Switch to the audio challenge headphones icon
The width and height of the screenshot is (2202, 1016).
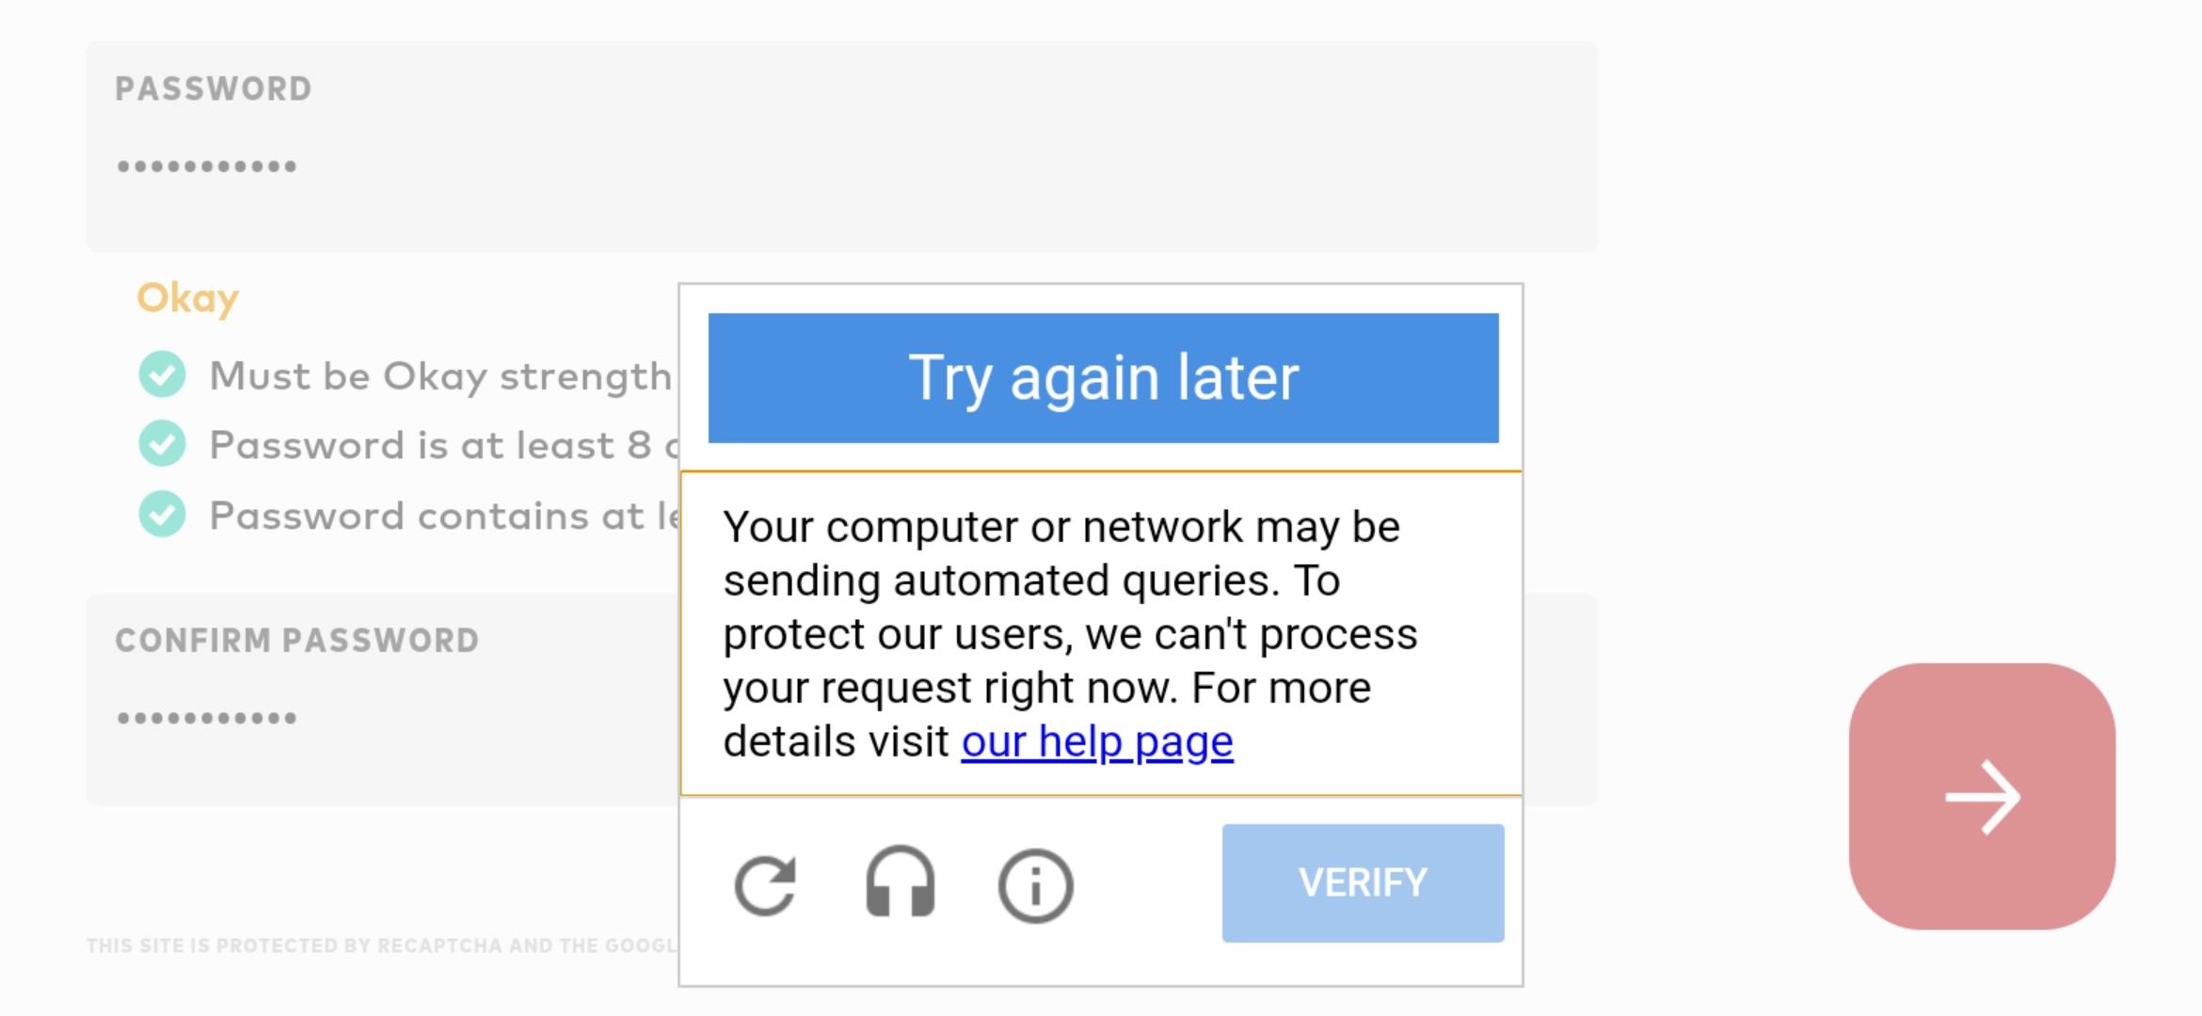click(900, 883)
